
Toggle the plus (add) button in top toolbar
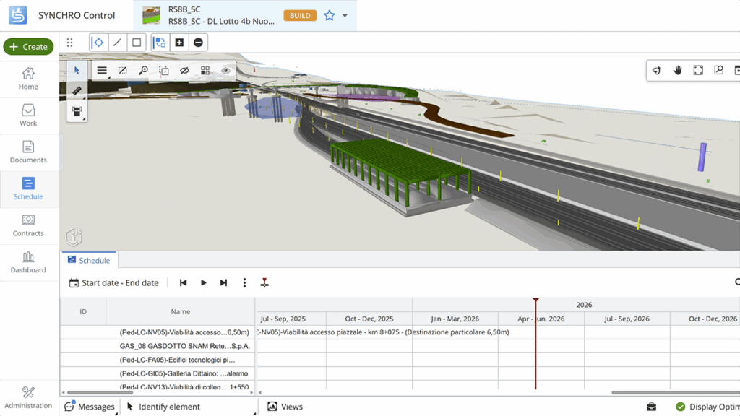pos(178,42)
